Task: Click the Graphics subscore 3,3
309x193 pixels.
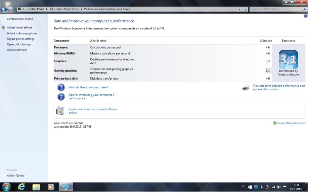Action: tap(268, 61)
